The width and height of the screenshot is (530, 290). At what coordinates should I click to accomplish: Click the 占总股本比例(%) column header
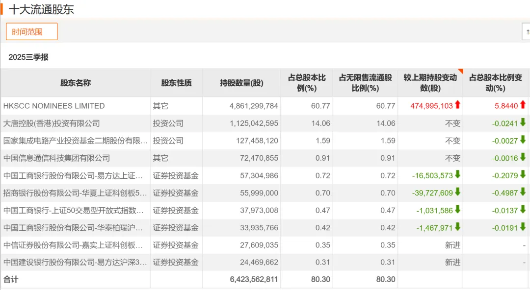[x=307, y=83]
